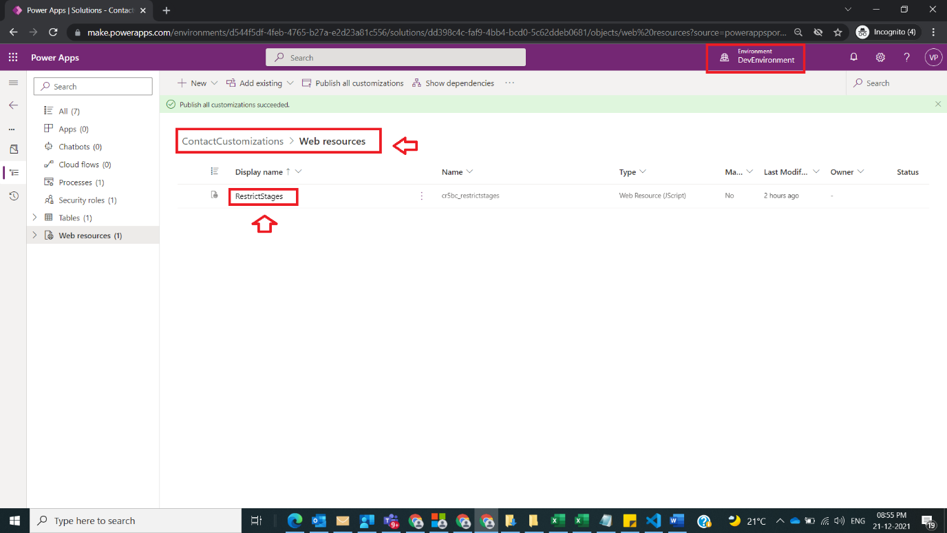Open the VP account avatar
The height and width of the screenshot is (533, 947).
coord(933,58)
